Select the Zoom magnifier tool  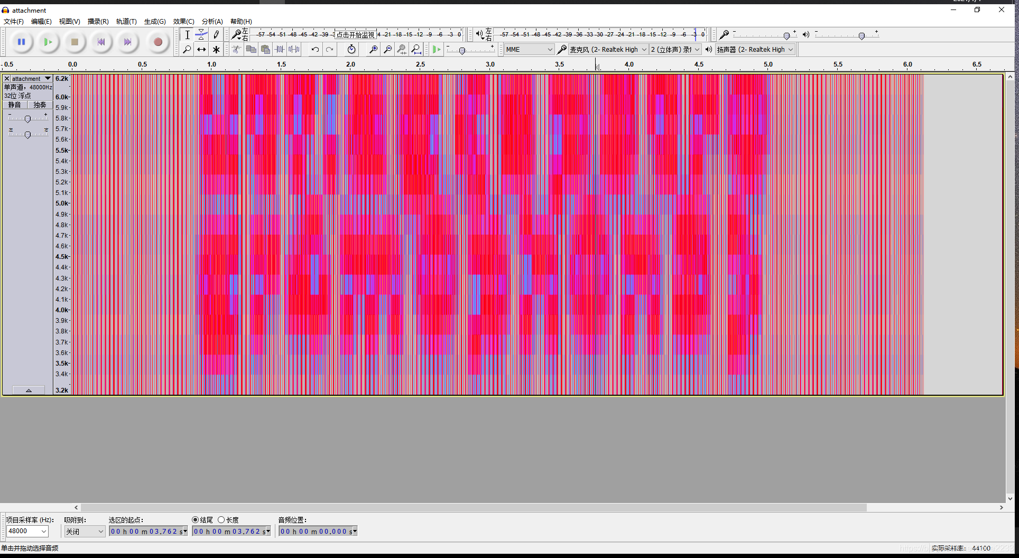pyautogui.click(x=187, y=49)
